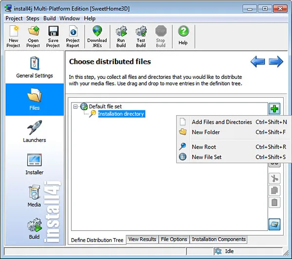Open the Project Report toolbar icon

pos(73,36)
